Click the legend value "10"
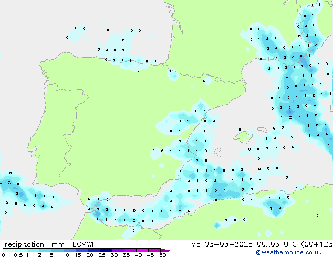Viewport: 333px width, 257px height. click(x=66, y=255)
